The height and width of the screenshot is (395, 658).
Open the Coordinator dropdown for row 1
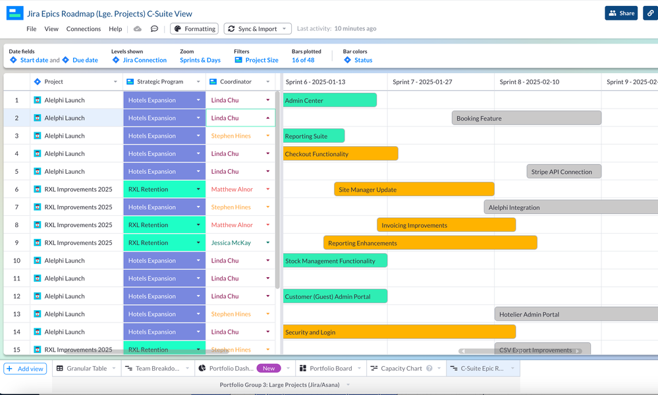[266, 99]
